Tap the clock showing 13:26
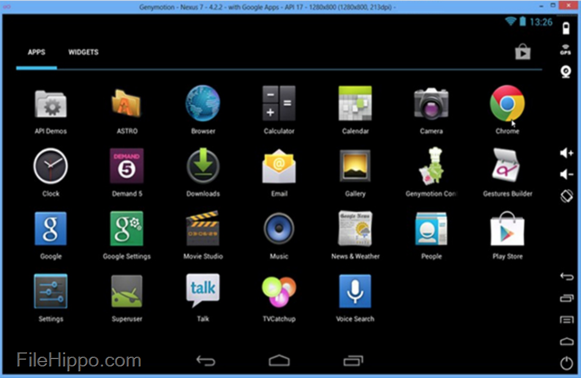This screenshot has width=581, height=378. [541, 22]
